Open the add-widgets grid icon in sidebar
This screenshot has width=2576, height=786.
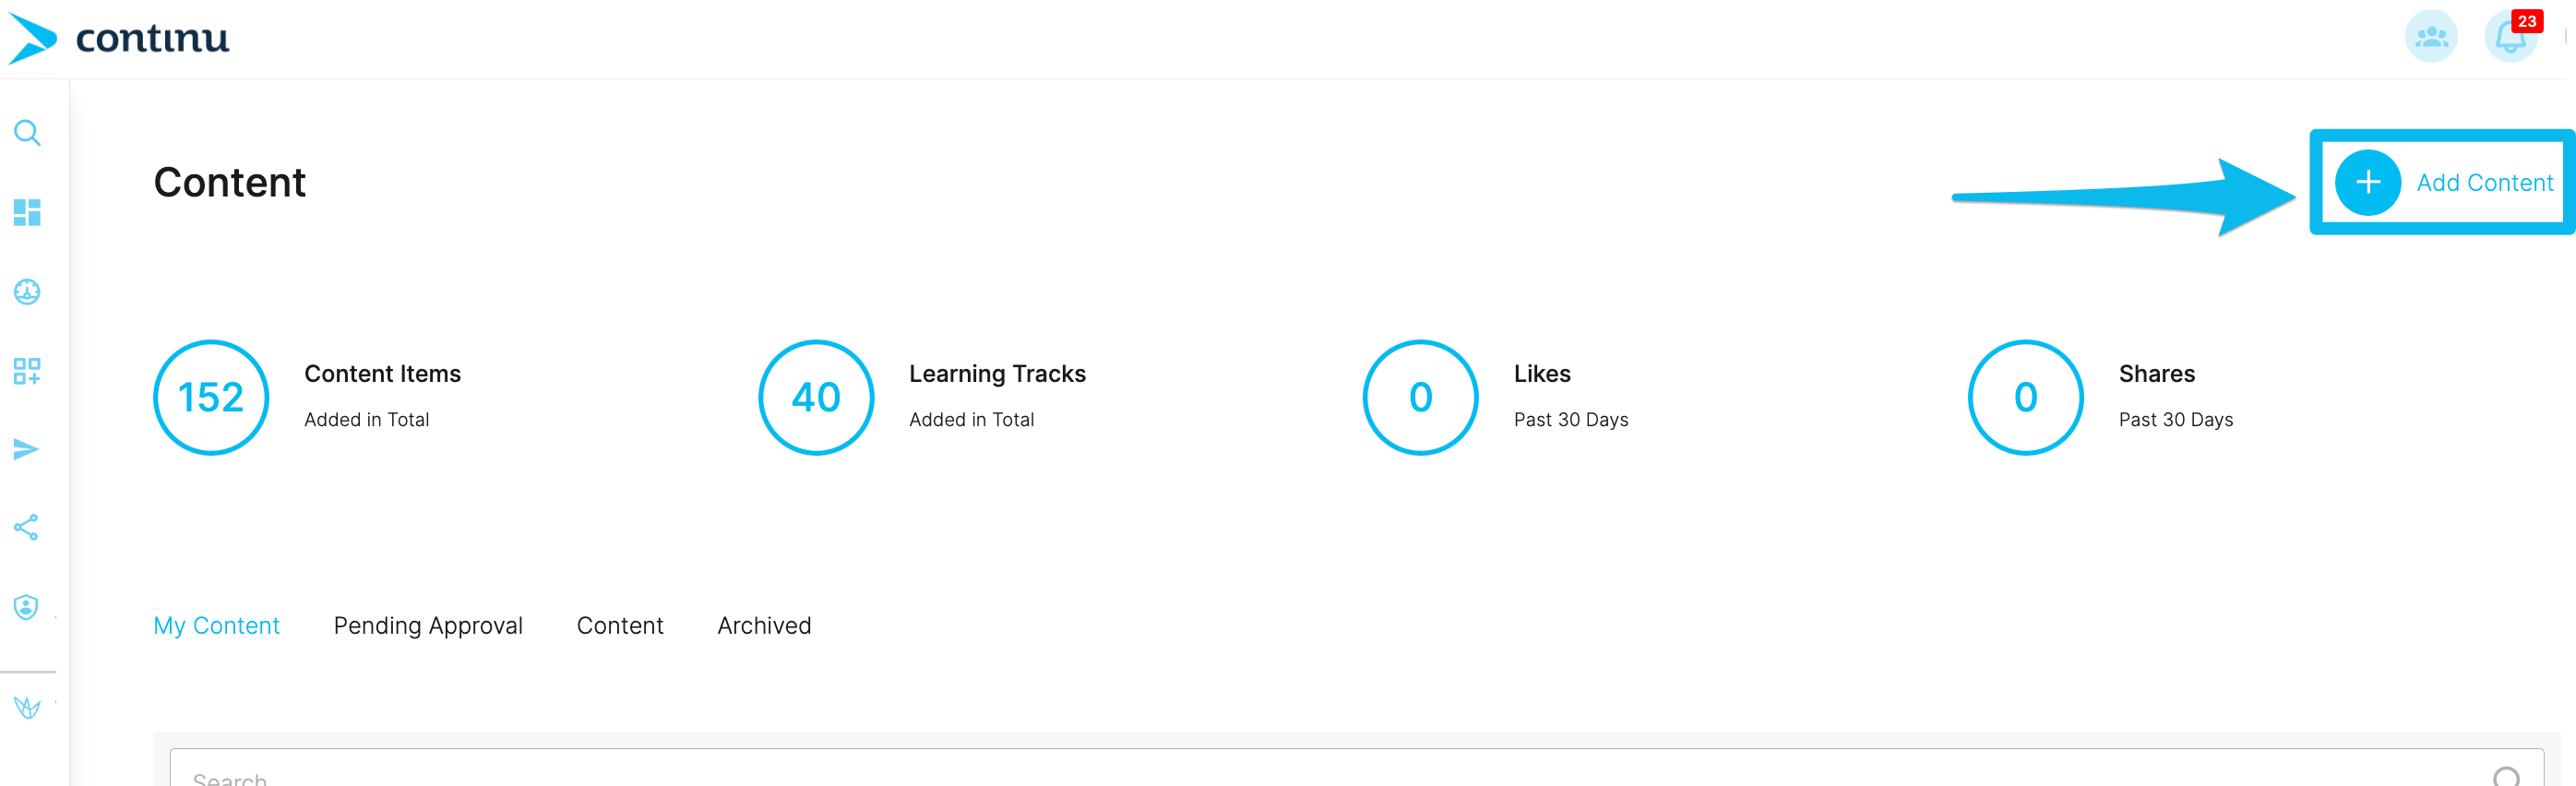point(27,371)
